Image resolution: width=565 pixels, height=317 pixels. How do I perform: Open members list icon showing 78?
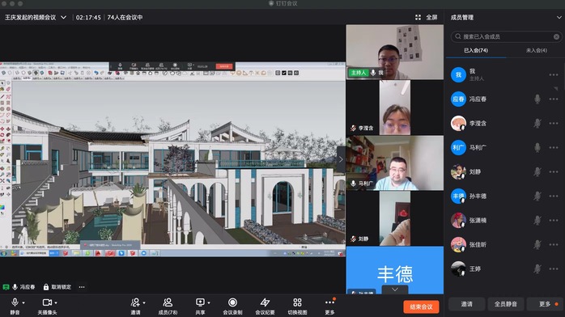point(168,302)
